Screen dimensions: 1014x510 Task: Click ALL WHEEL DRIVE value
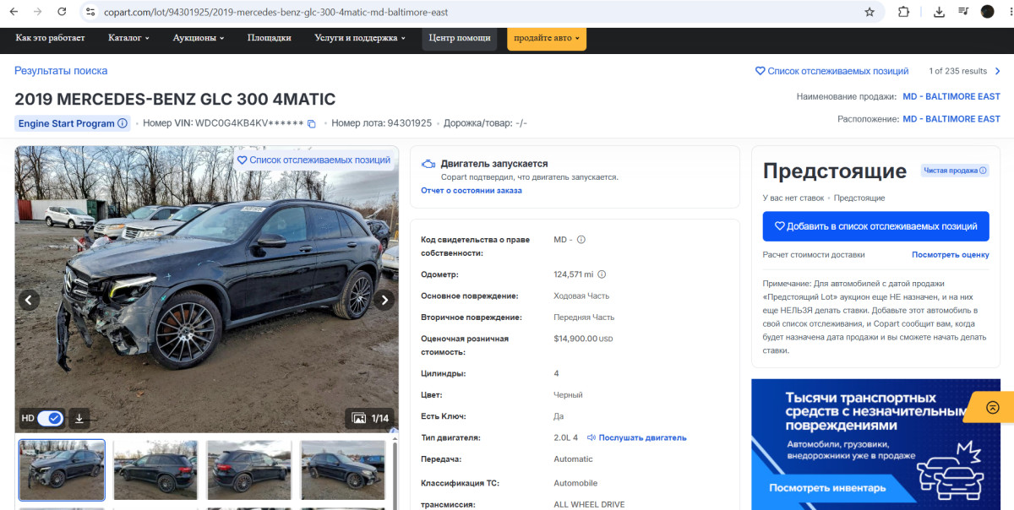coord(589,505)
